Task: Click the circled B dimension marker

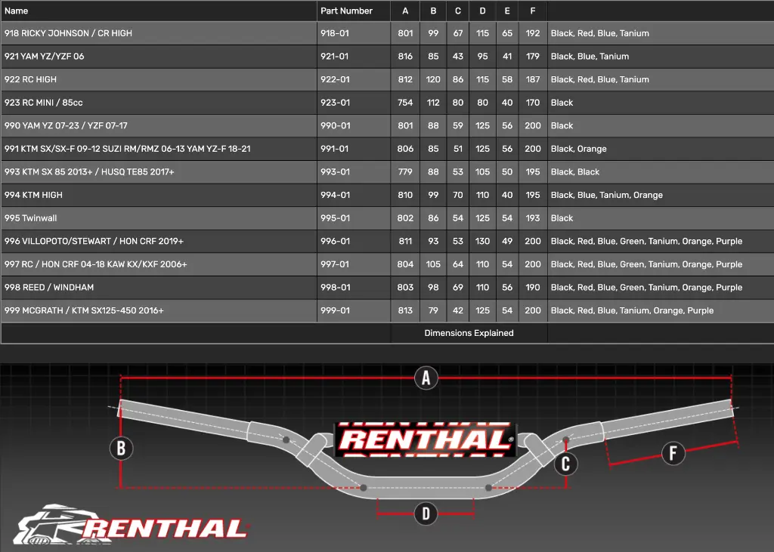Action: click(x=121, y=449)
